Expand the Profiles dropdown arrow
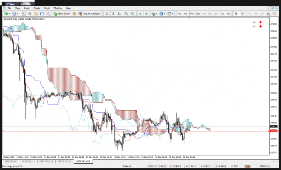Viewport: 281px width, 170px height. [x=18, y=14]
